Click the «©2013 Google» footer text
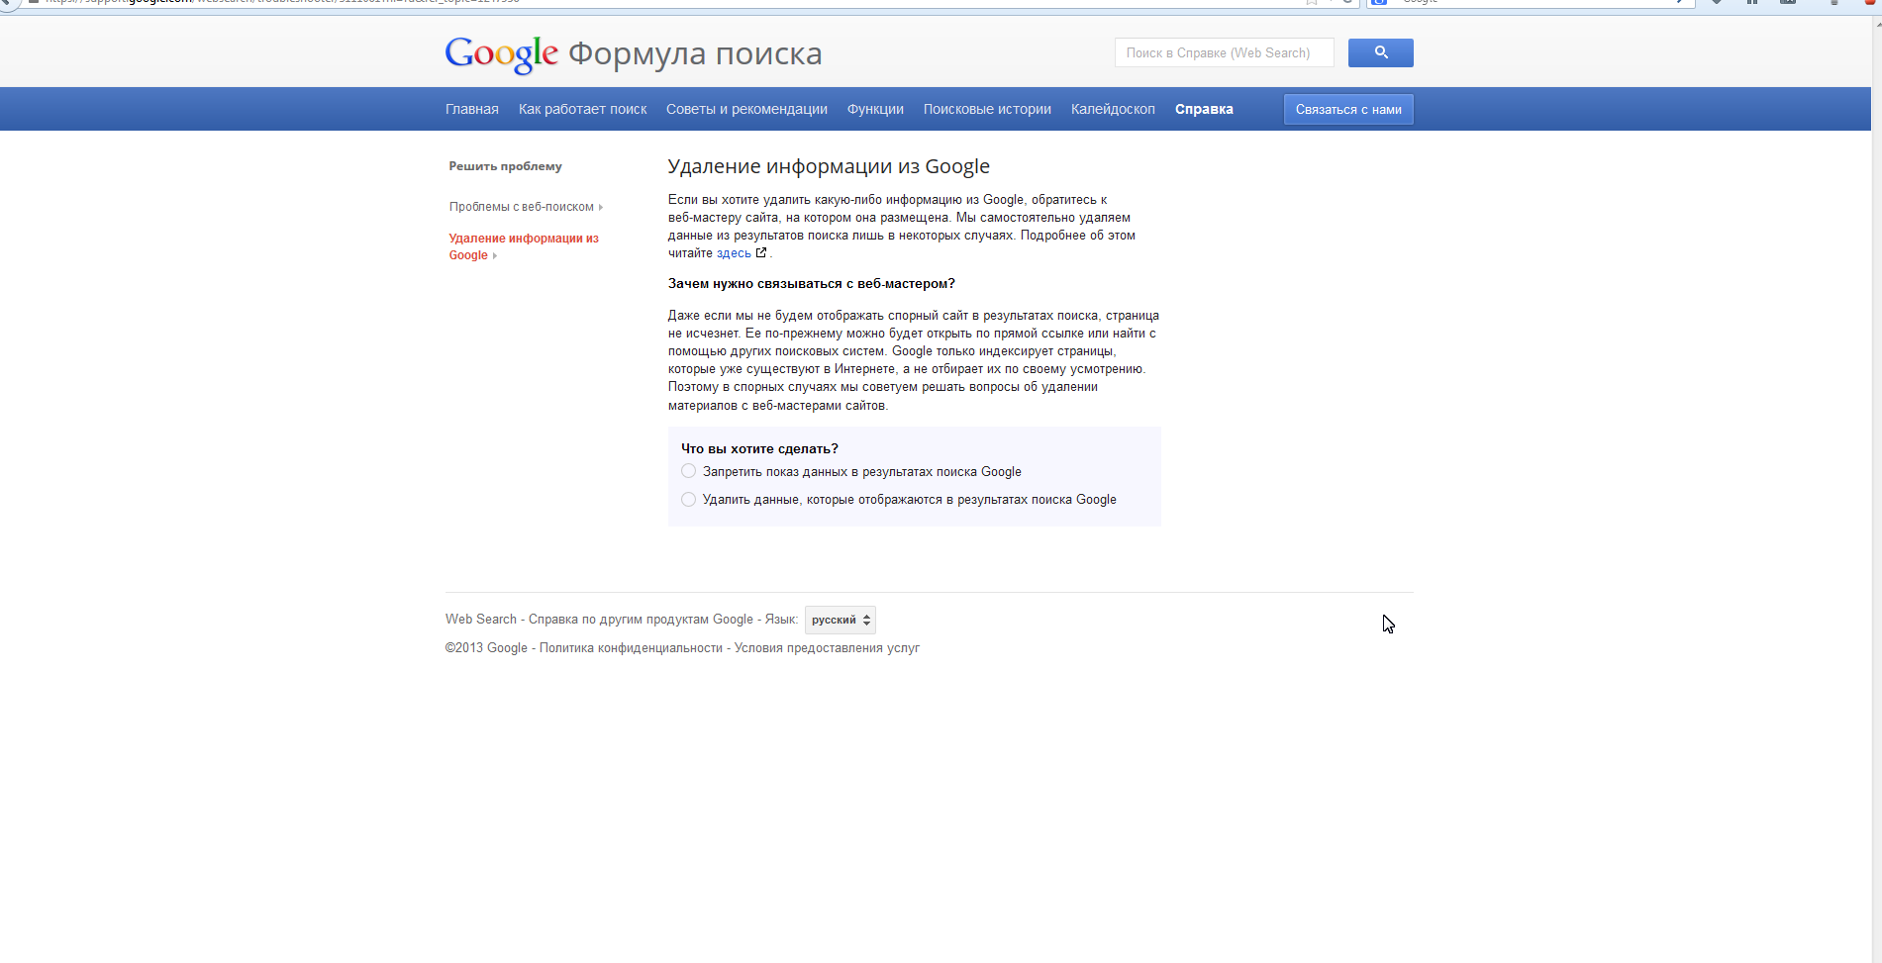The height and width of the screenshot is (963, 1882). point(486,648)
